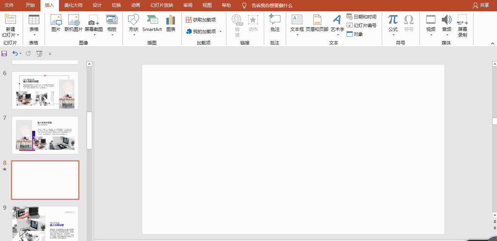Open the 形状 shapes dropdown
This screenshot has height=241, width=497.
click(133, 26)
